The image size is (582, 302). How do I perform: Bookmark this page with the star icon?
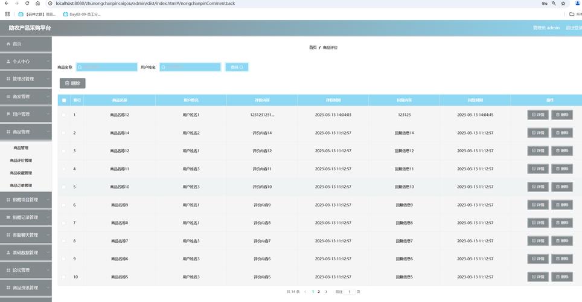pos(563,4)
